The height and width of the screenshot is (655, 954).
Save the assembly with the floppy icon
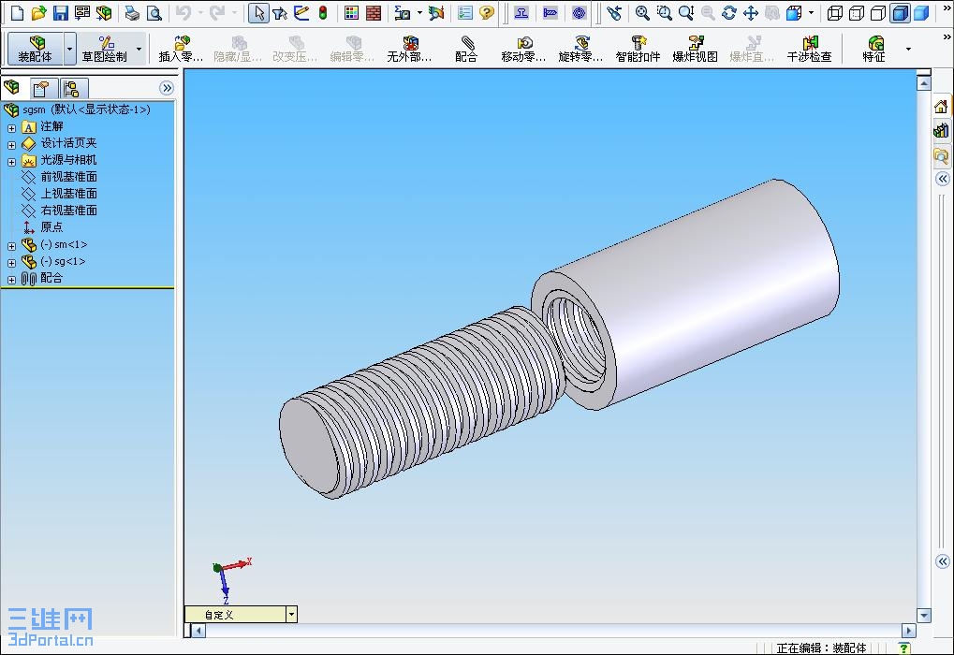(x=60, y=13)
